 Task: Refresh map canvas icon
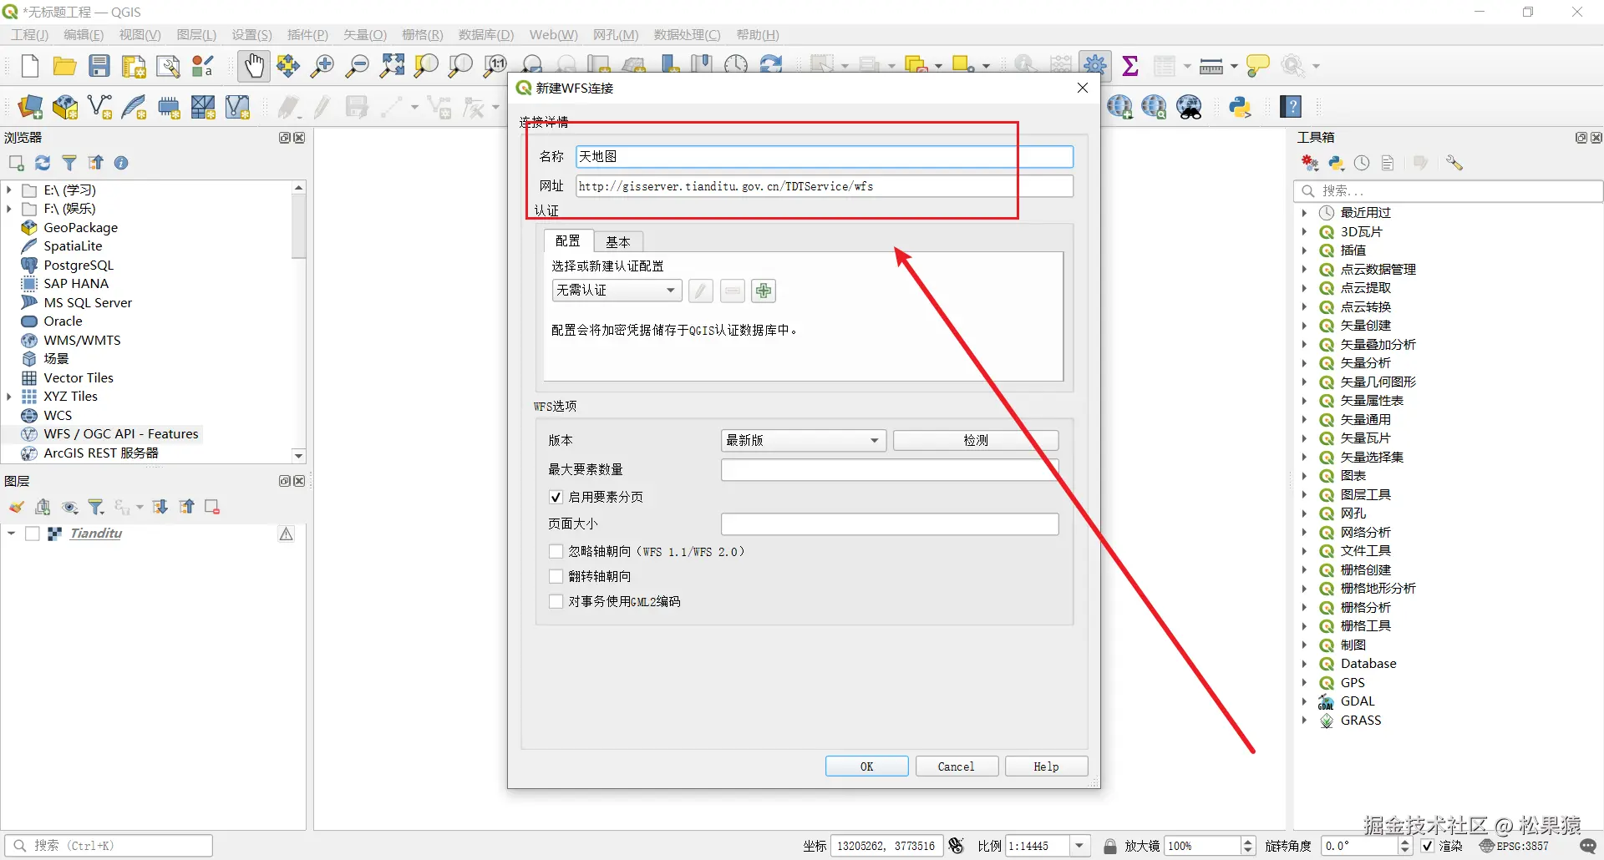pos(771,65)
